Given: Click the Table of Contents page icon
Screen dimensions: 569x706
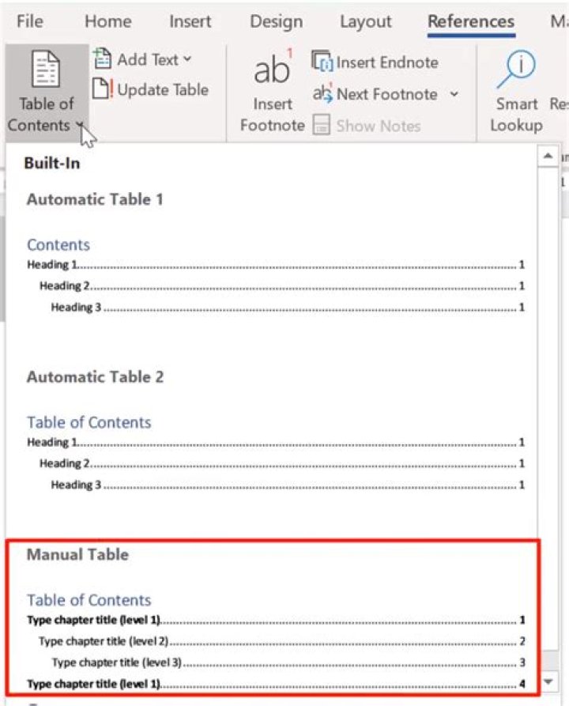Looking at the screenshot, I should point(45,70).
